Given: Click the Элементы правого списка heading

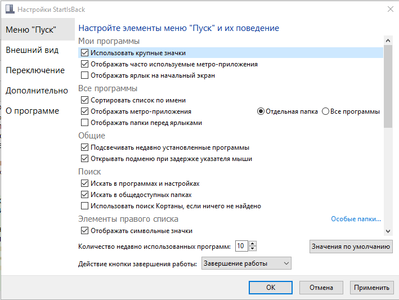Looking at the screenshot, I should point(128,219).
